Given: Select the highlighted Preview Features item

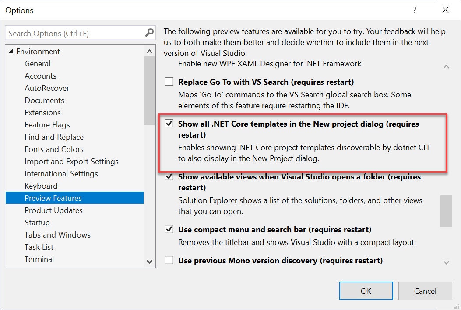Looking at the screenshot, I should 75,198.
